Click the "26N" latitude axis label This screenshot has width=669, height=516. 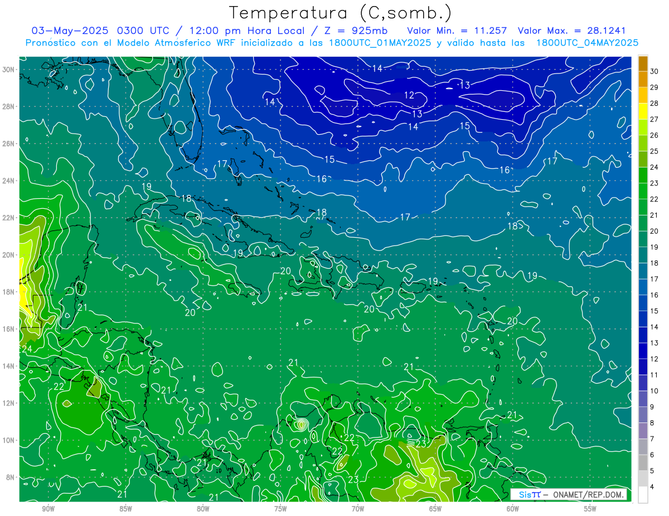[8, 144]
